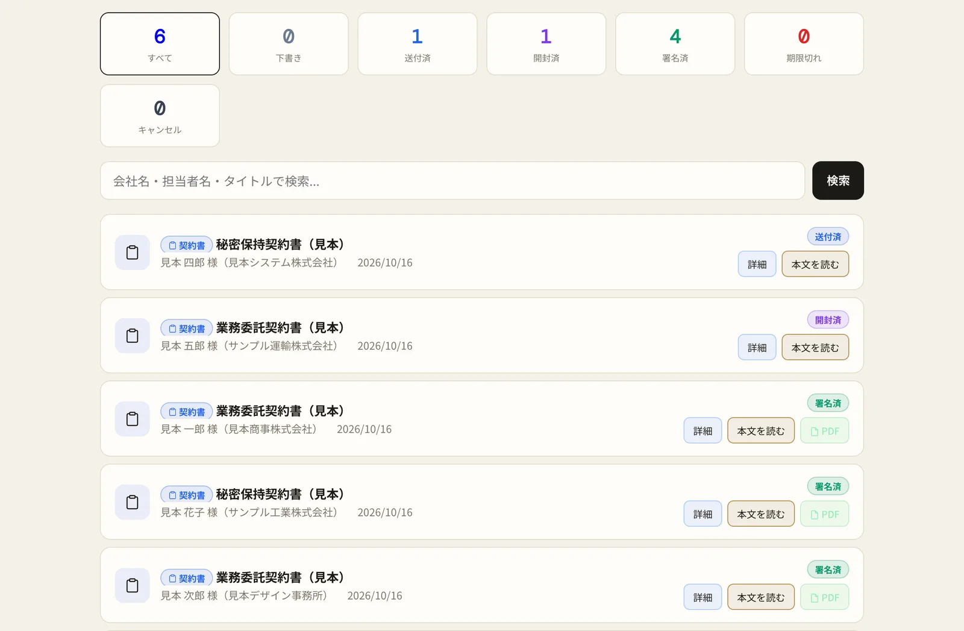Click 署名済 badge on 見本 花子 row
This screenshot has height=631, width=964.
tap(828, 486)
